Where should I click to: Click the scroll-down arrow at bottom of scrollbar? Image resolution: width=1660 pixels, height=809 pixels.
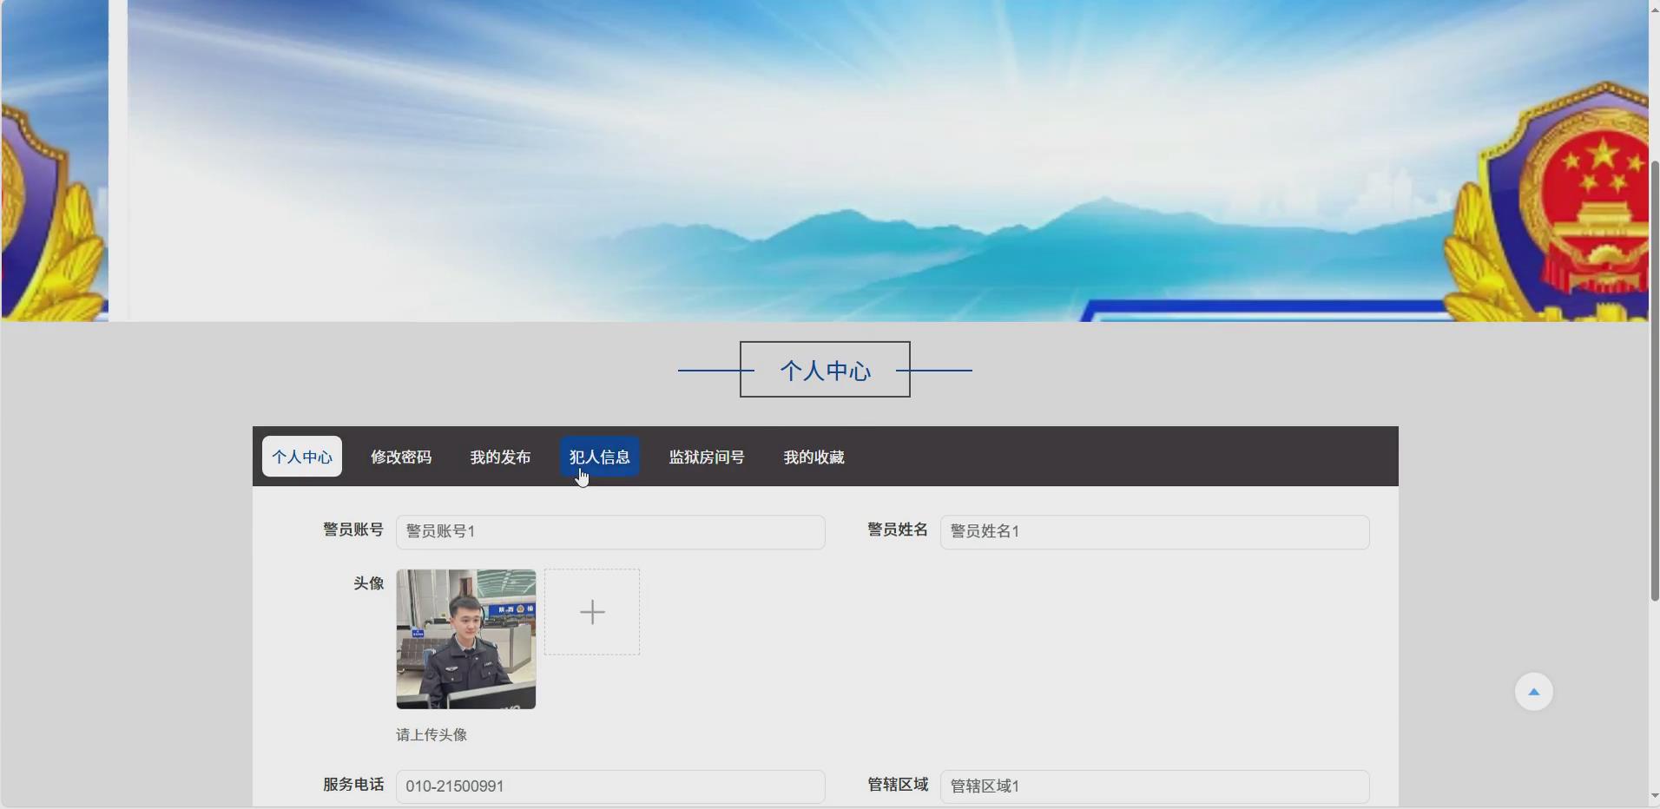point(1653,796)
